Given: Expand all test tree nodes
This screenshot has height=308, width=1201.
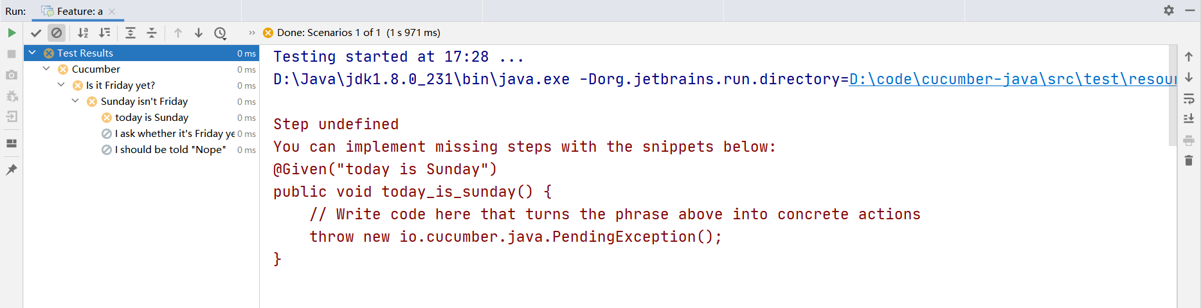Looking at the screenshot, I should [x=131, y=33].
